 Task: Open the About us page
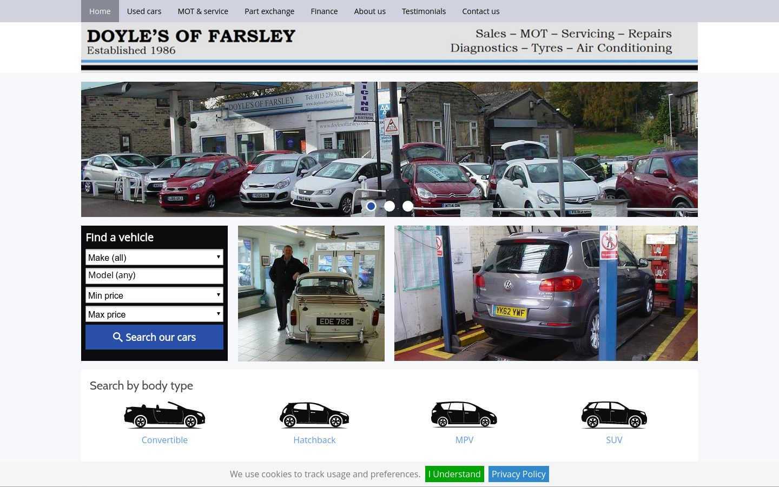[370, 11]
